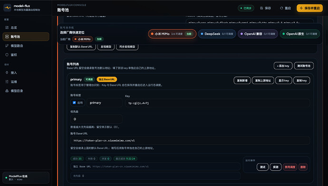Go to the 鉴权 section

(26, 55)
